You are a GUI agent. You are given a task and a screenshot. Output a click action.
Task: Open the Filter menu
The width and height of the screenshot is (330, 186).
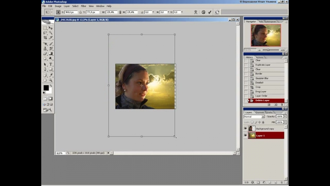(x=84, y=6)
